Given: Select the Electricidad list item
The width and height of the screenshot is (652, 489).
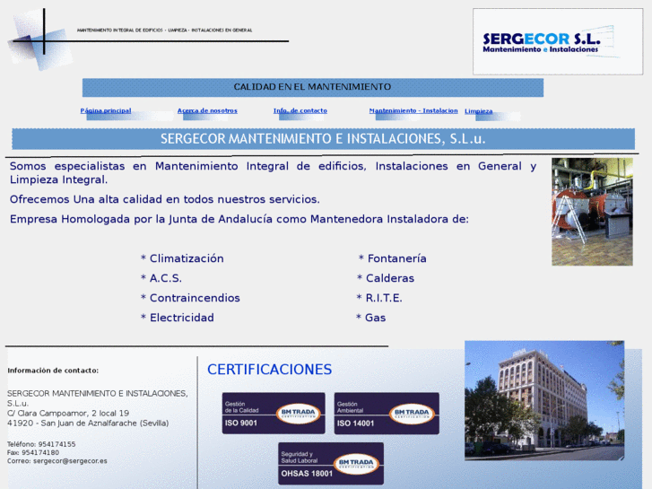Looking at the screenshot, I should 178,318.
